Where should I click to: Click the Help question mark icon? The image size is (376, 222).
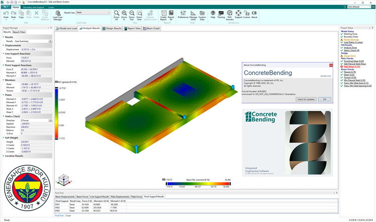coord(213,13)
